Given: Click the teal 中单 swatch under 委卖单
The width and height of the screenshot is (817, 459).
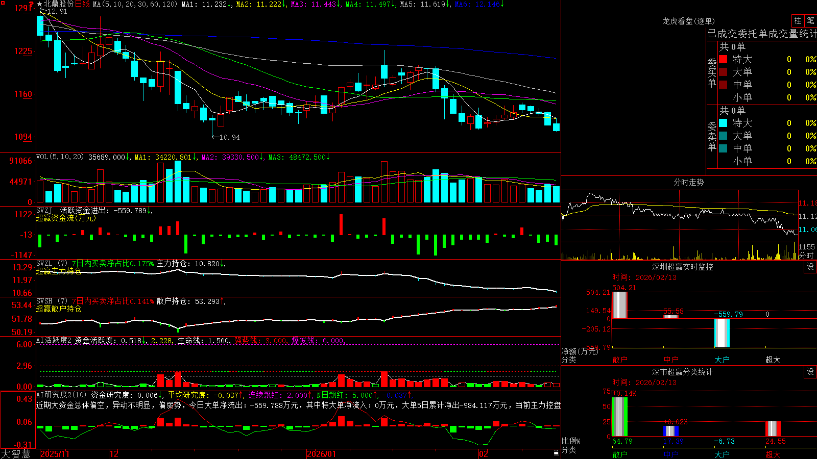Looking at the screenshot, I should [x=723, y=148].
